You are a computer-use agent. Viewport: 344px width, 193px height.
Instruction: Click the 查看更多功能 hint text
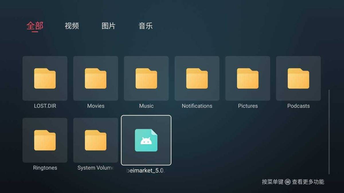tap(308, 182)
